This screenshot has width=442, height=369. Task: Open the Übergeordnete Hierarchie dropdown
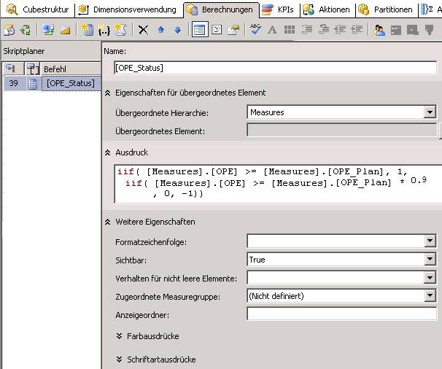pyautogui.click(x=430, y=112)
